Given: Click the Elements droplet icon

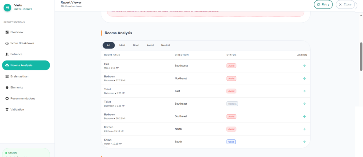Looking at the screenshot, I should pyautogui.click(x=7, y=87).
